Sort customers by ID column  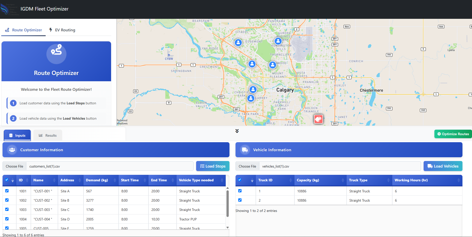24,180
